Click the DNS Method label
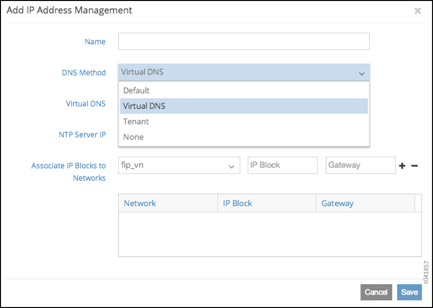 pos(84,73)
